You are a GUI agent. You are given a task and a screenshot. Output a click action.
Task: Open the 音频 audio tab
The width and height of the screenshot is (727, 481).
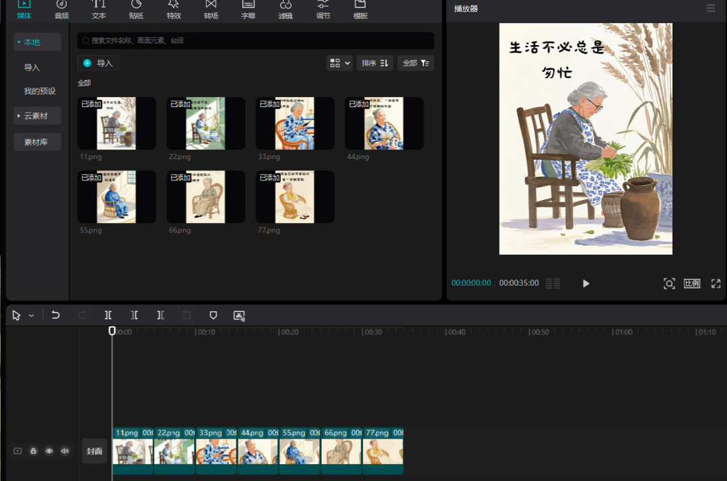pos(62,9)
